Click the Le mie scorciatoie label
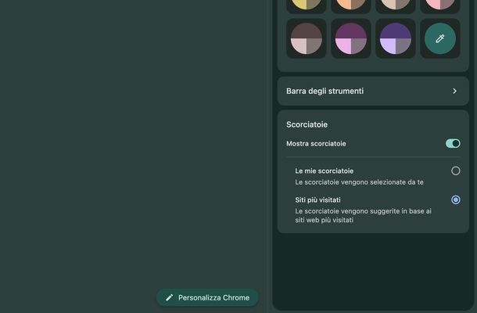Screen dimensions: 477x313 click(324, 171)
